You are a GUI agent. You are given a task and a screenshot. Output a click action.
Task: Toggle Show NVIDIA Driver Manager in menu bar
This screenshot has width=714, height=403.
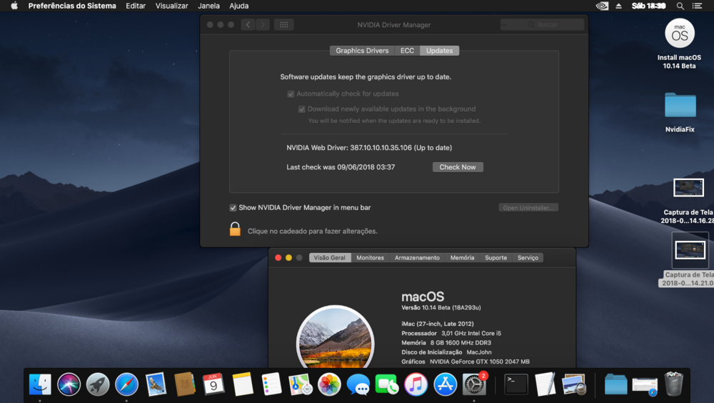coord(233,208)
